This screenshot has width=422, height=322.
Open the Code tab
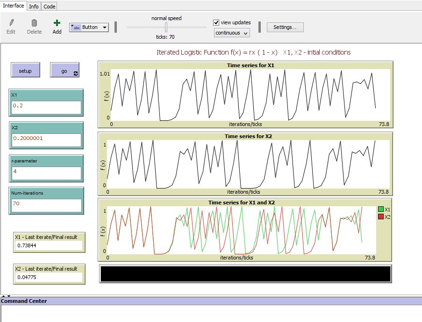[x=50, y=7]
